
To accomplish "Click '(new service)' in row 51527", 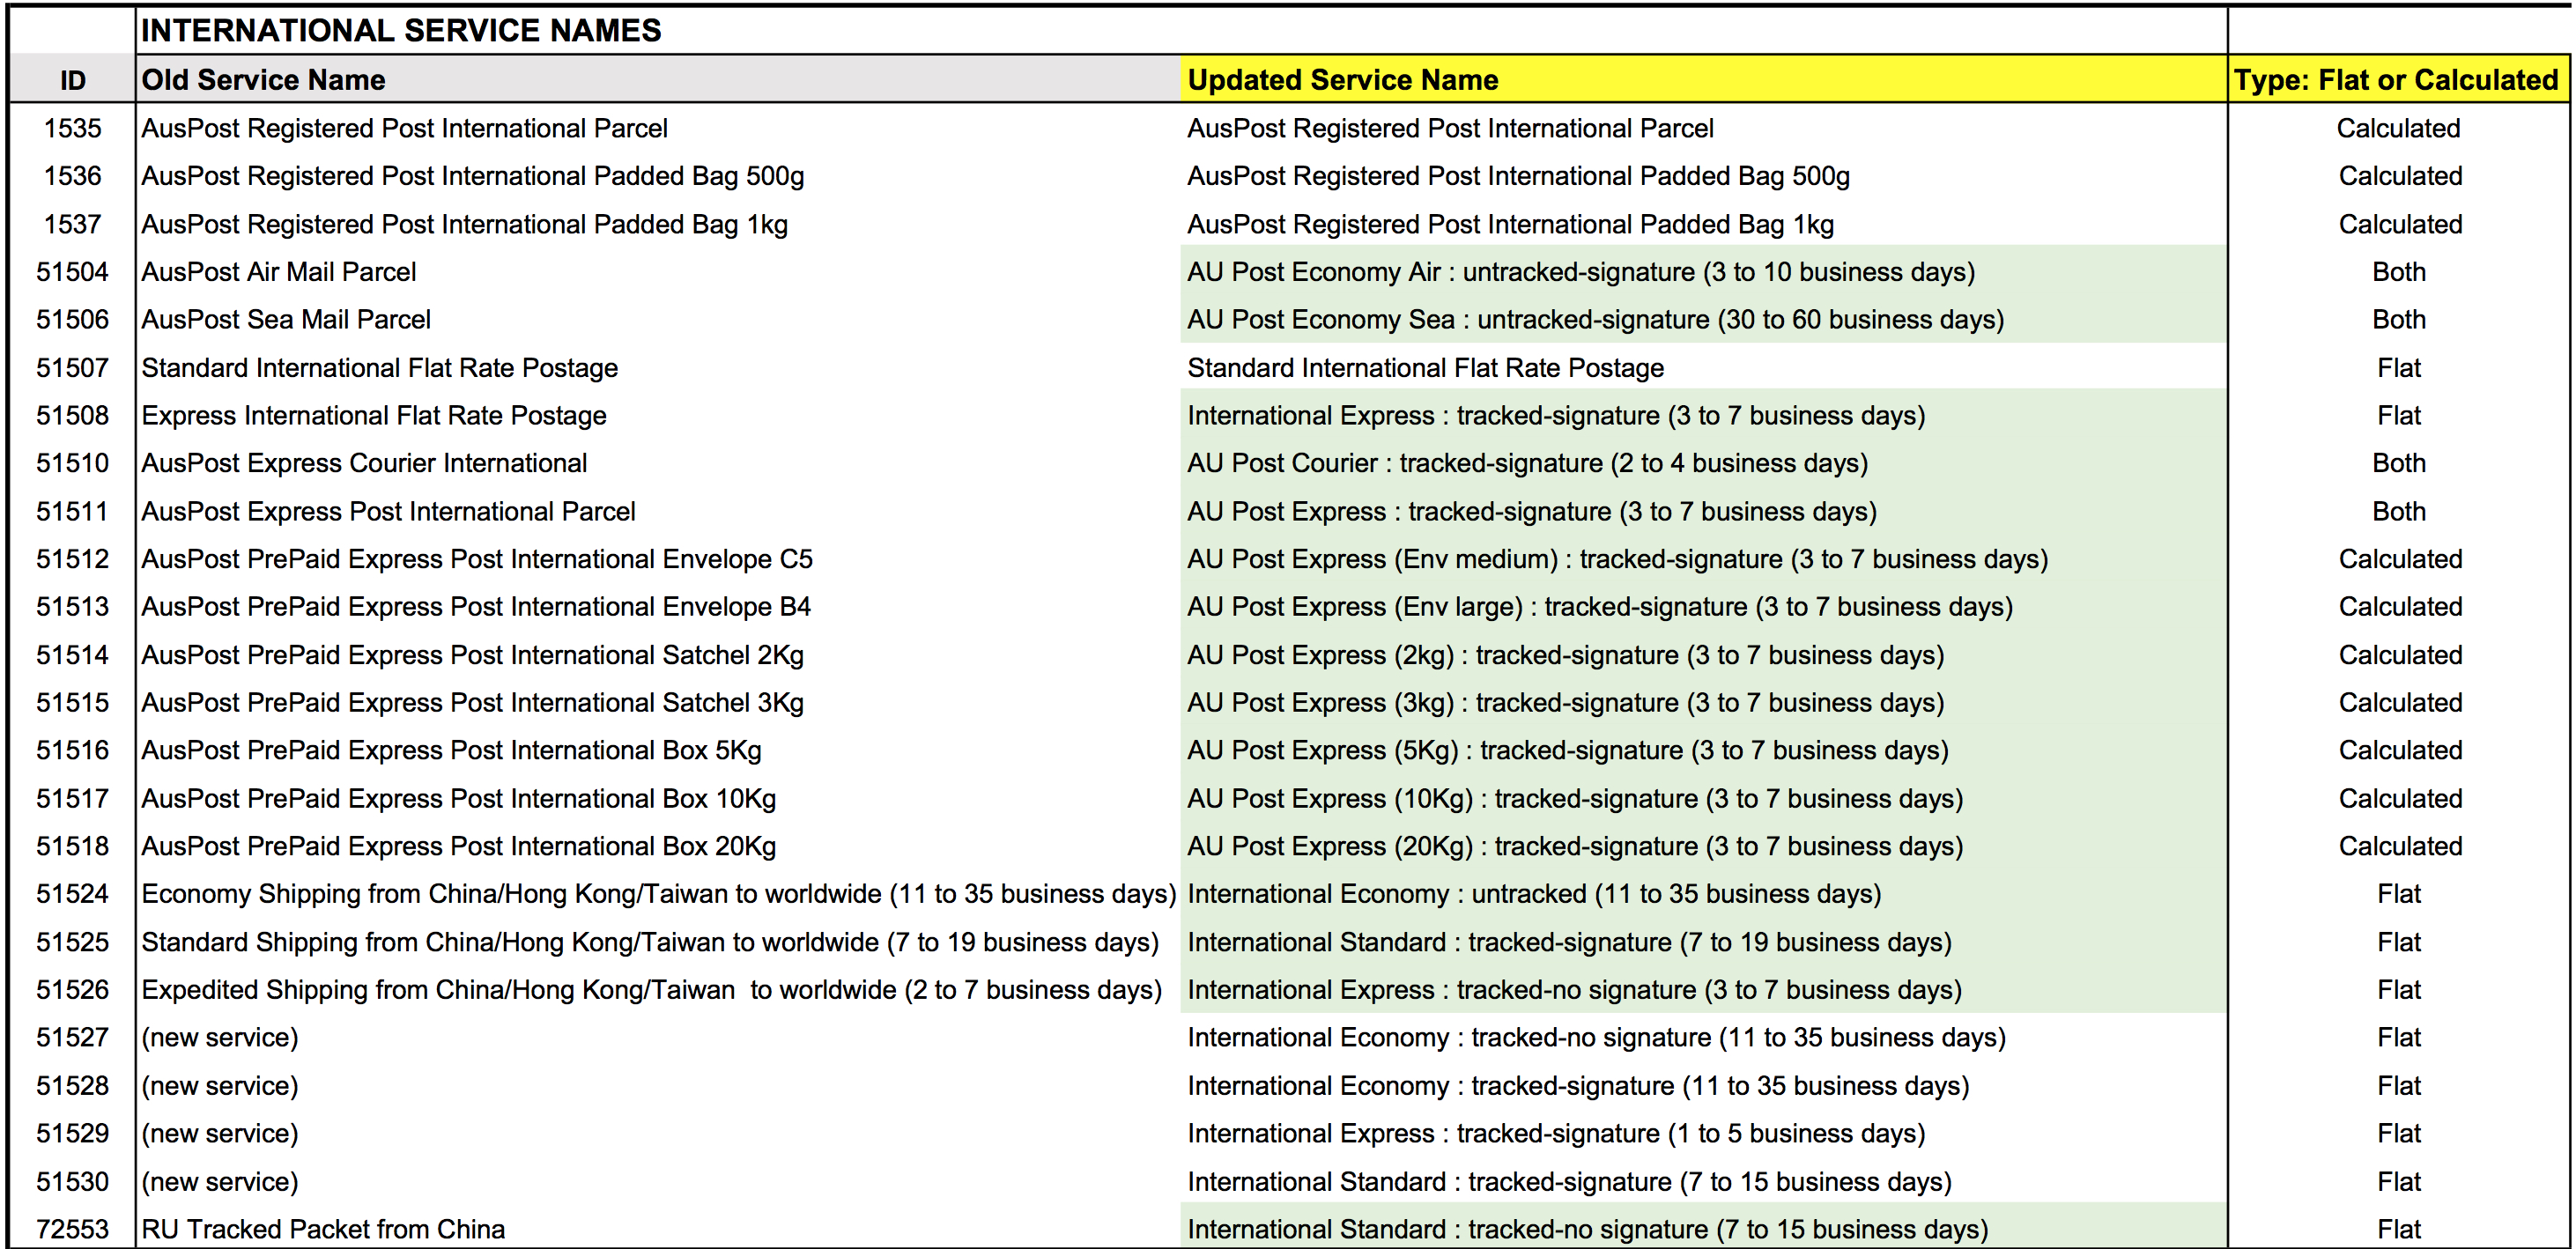I will click(x=220, y=1038).
